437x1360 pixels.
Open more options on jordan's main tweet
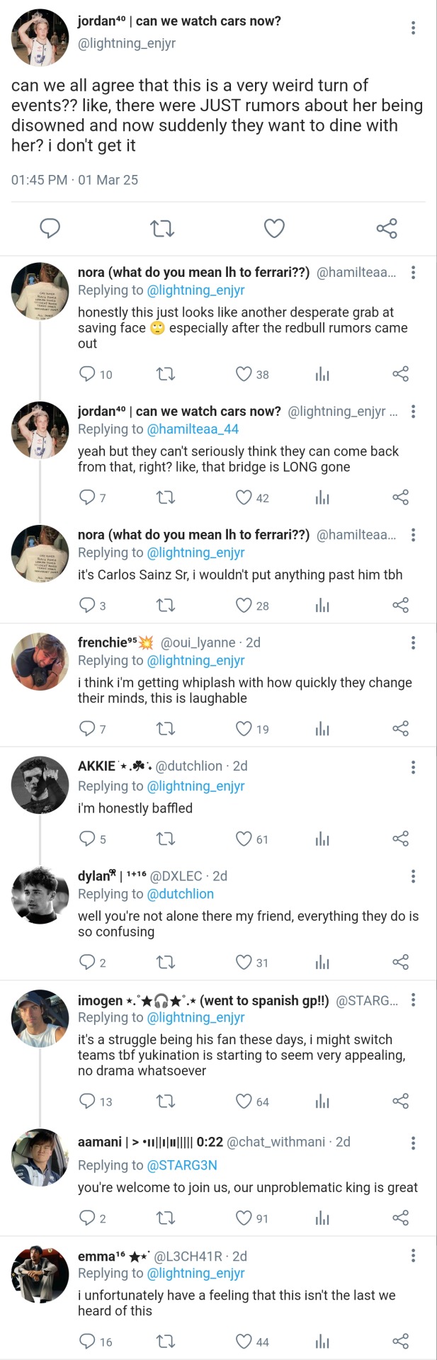pos(413,28)
